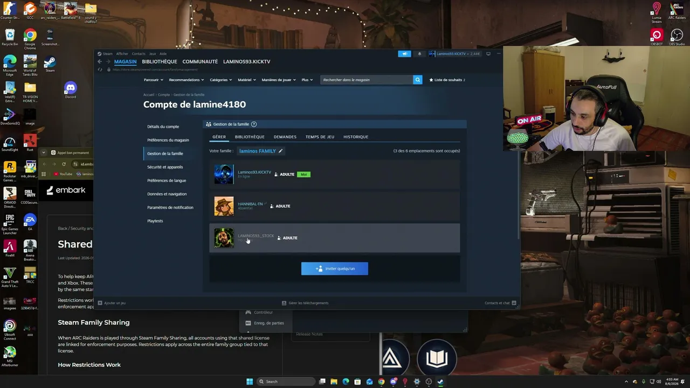Open Discord desktop shortcut
The height and width of the screenshot is (388, 690).
point(70,90)
